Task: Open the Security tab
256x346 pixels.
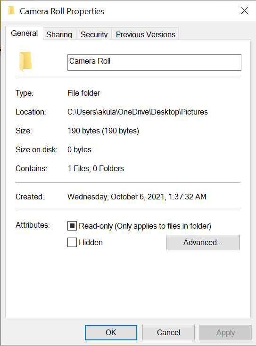Action: click(94, 34)
